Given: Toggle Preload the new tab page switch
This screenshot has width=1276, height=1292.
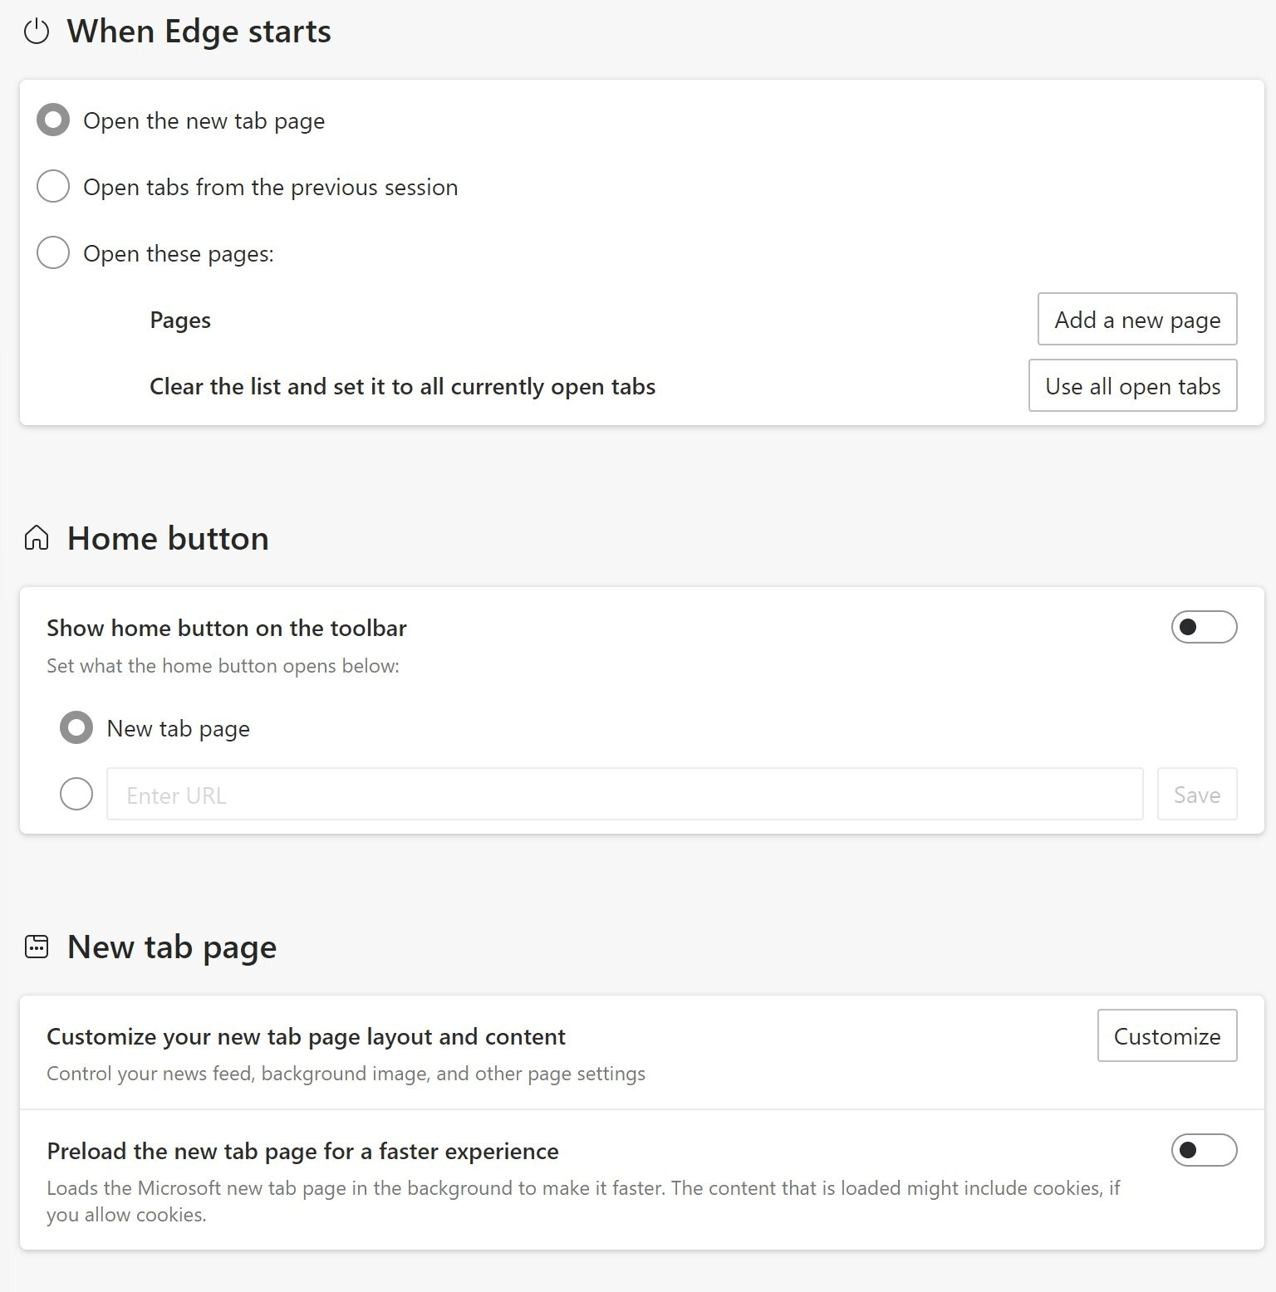Looking at the screenshot, I should tap(1204, 1150).
